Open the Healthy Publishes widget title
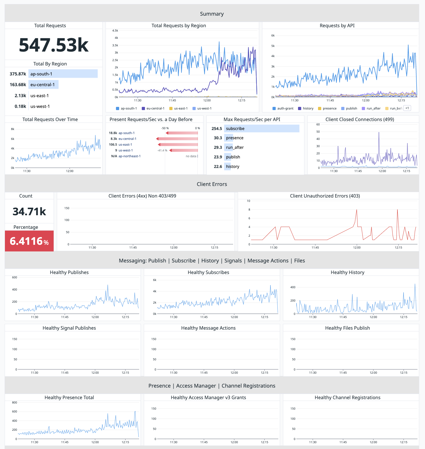Viewport: 425px width, 449px height. [x=69, y=272]
